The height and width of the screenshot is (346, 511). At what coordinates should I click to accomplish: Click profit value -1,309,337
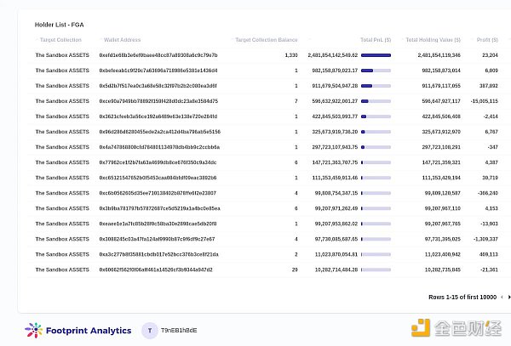coord(485,239)
